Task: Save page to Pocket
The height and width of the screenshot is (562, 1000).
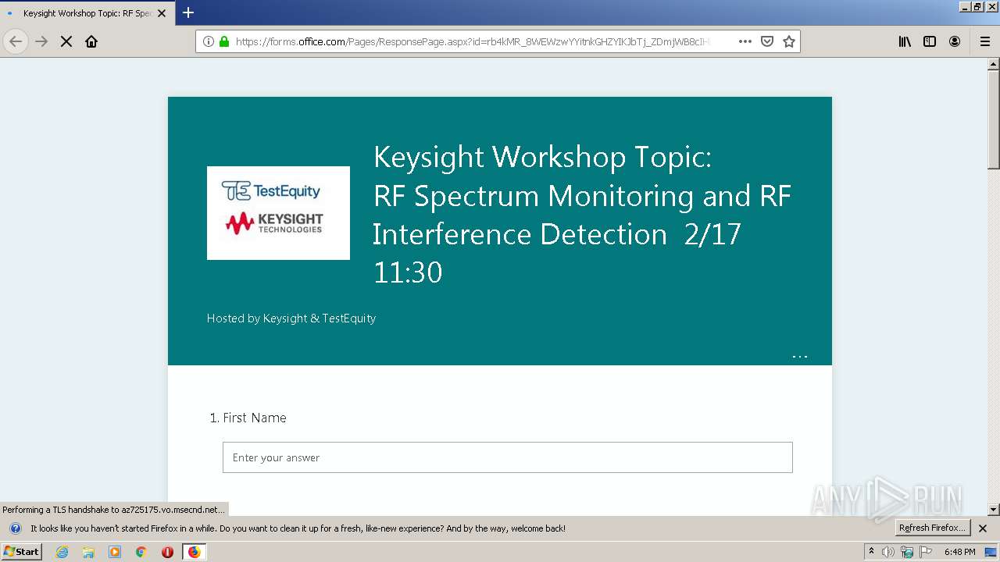Action: tap(767, 41)
